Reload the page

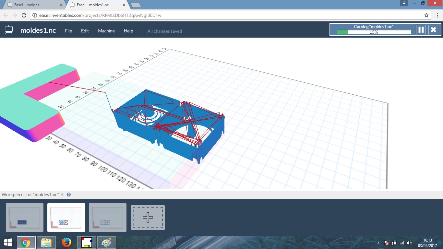click(x=24, y=15)
